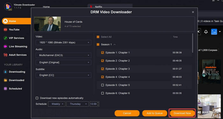
Task: Click the Y2mate Downloader logo icon
Action: [x=8, y=7]
